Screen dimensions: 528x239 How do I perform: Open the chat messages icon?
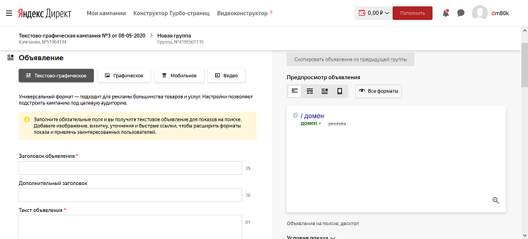pos(461,13)
